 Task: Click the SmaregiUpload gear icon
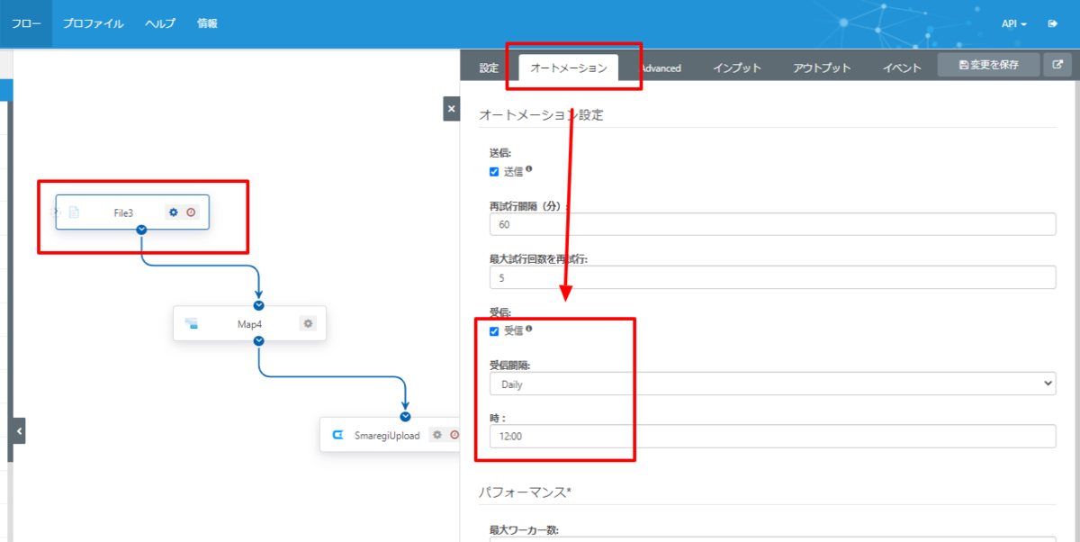(436, 434)
